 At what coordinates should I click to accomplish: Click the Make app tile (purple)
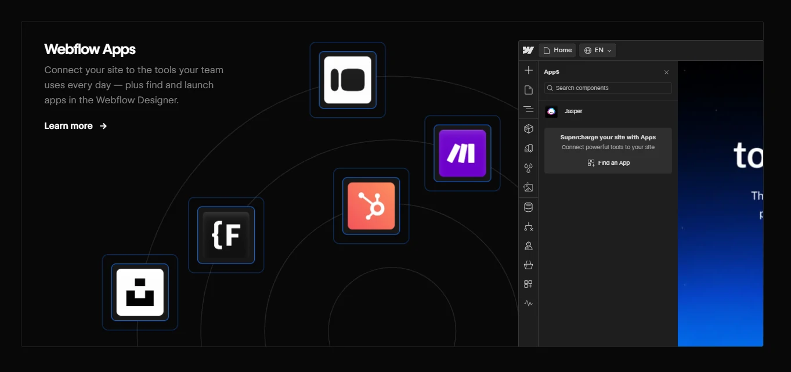[x=463, y=153]
